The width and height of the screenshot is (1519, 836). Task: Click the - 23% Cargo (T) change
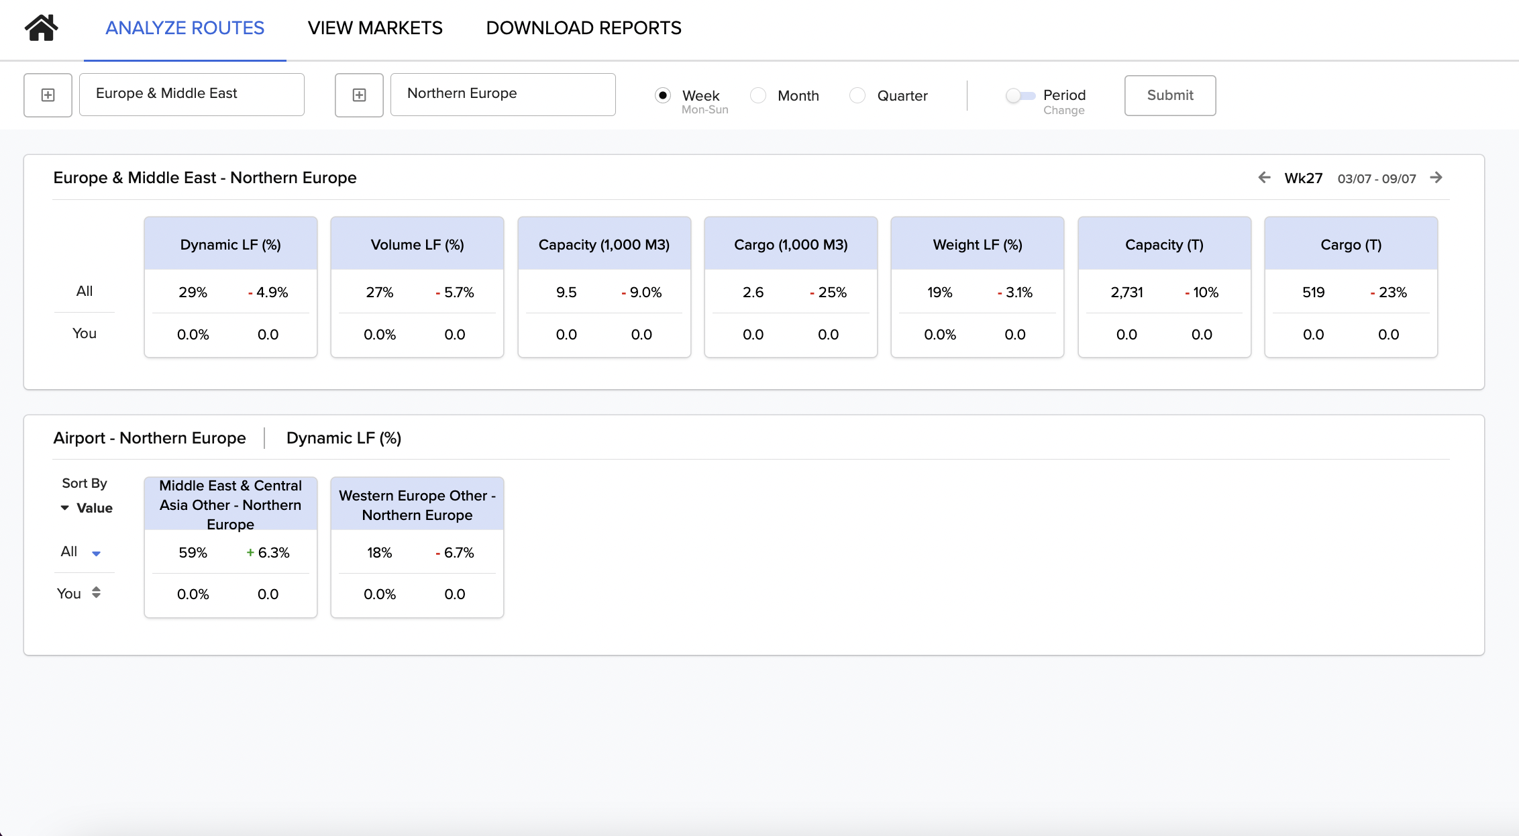[x=1389, y=293]
